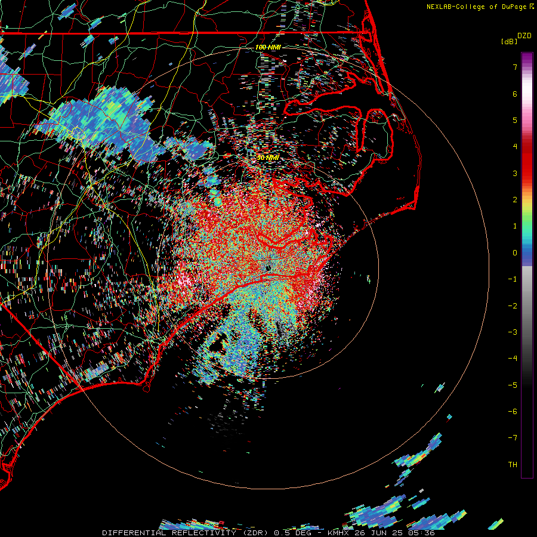
Task: Select the 100 NMI range ring label
Action: 268,47
